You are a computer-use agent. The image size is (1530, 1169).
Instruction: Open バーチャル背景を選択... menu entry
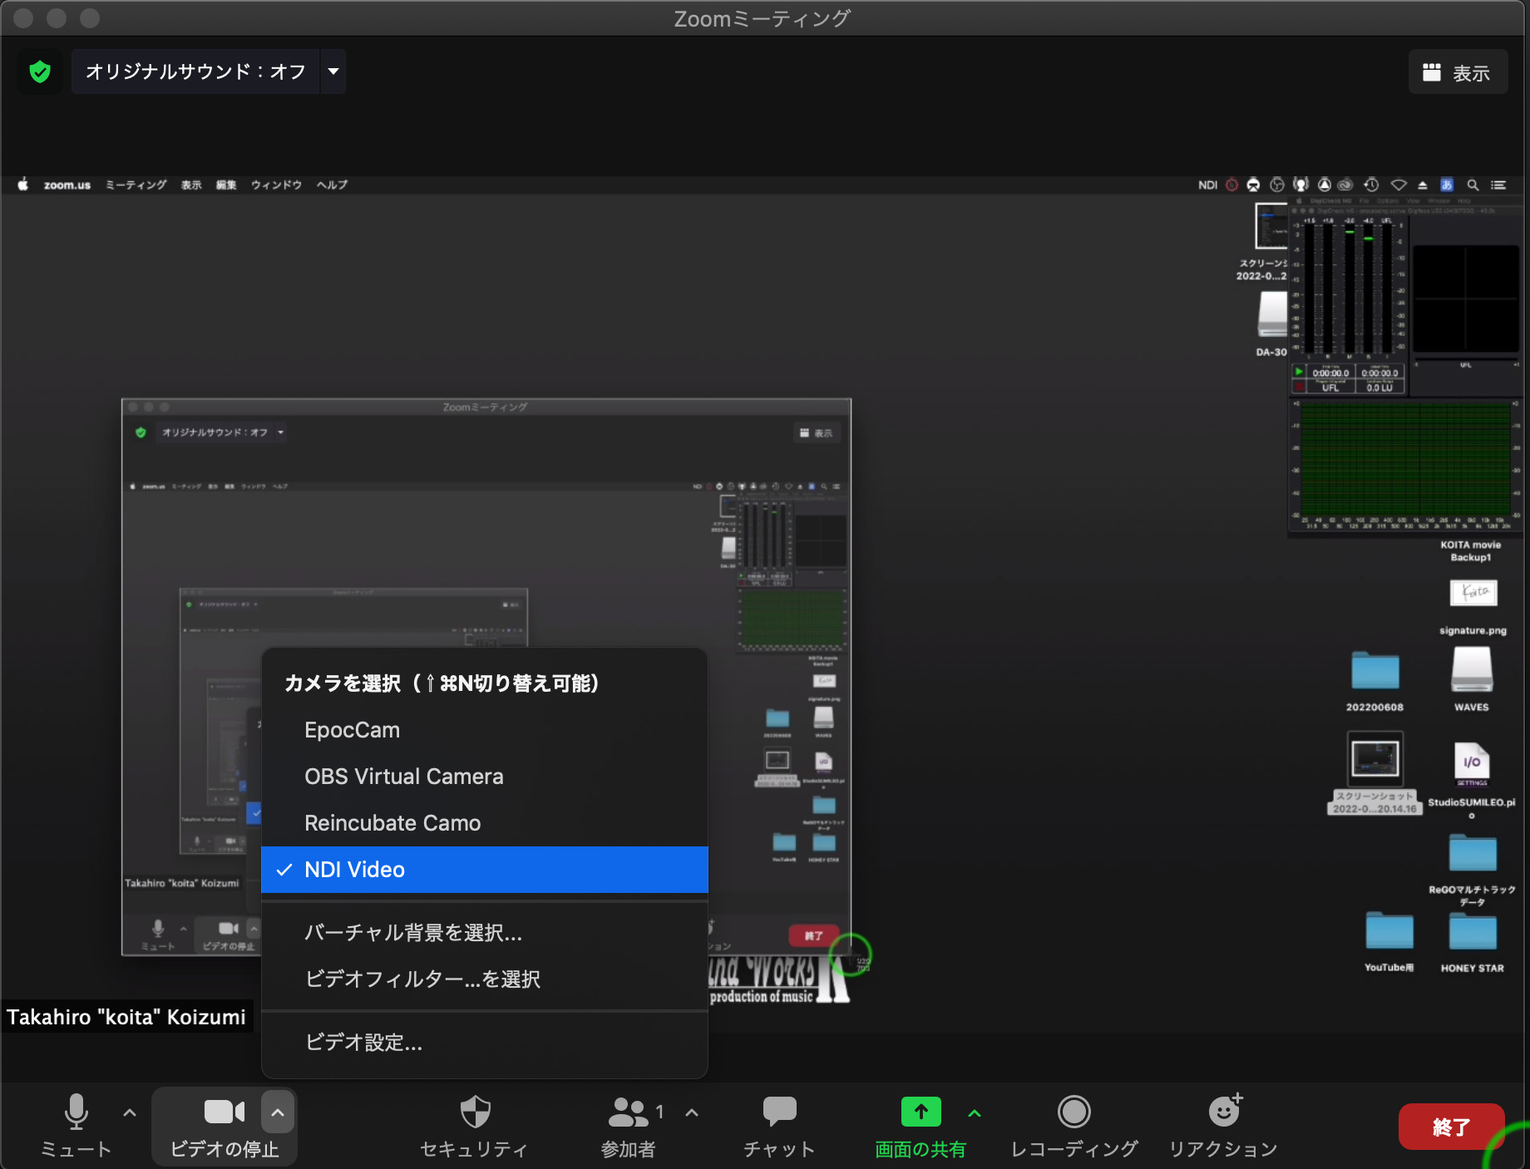[x=484, y=933]
